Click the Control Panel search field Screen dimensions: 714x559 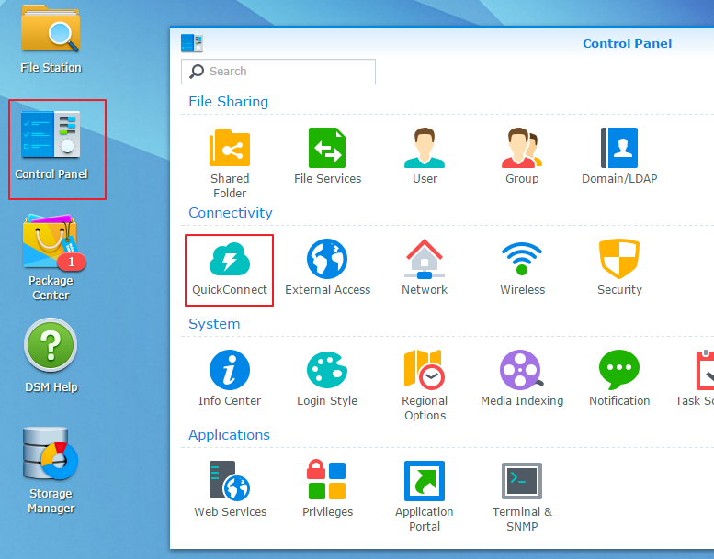[278, 72]
